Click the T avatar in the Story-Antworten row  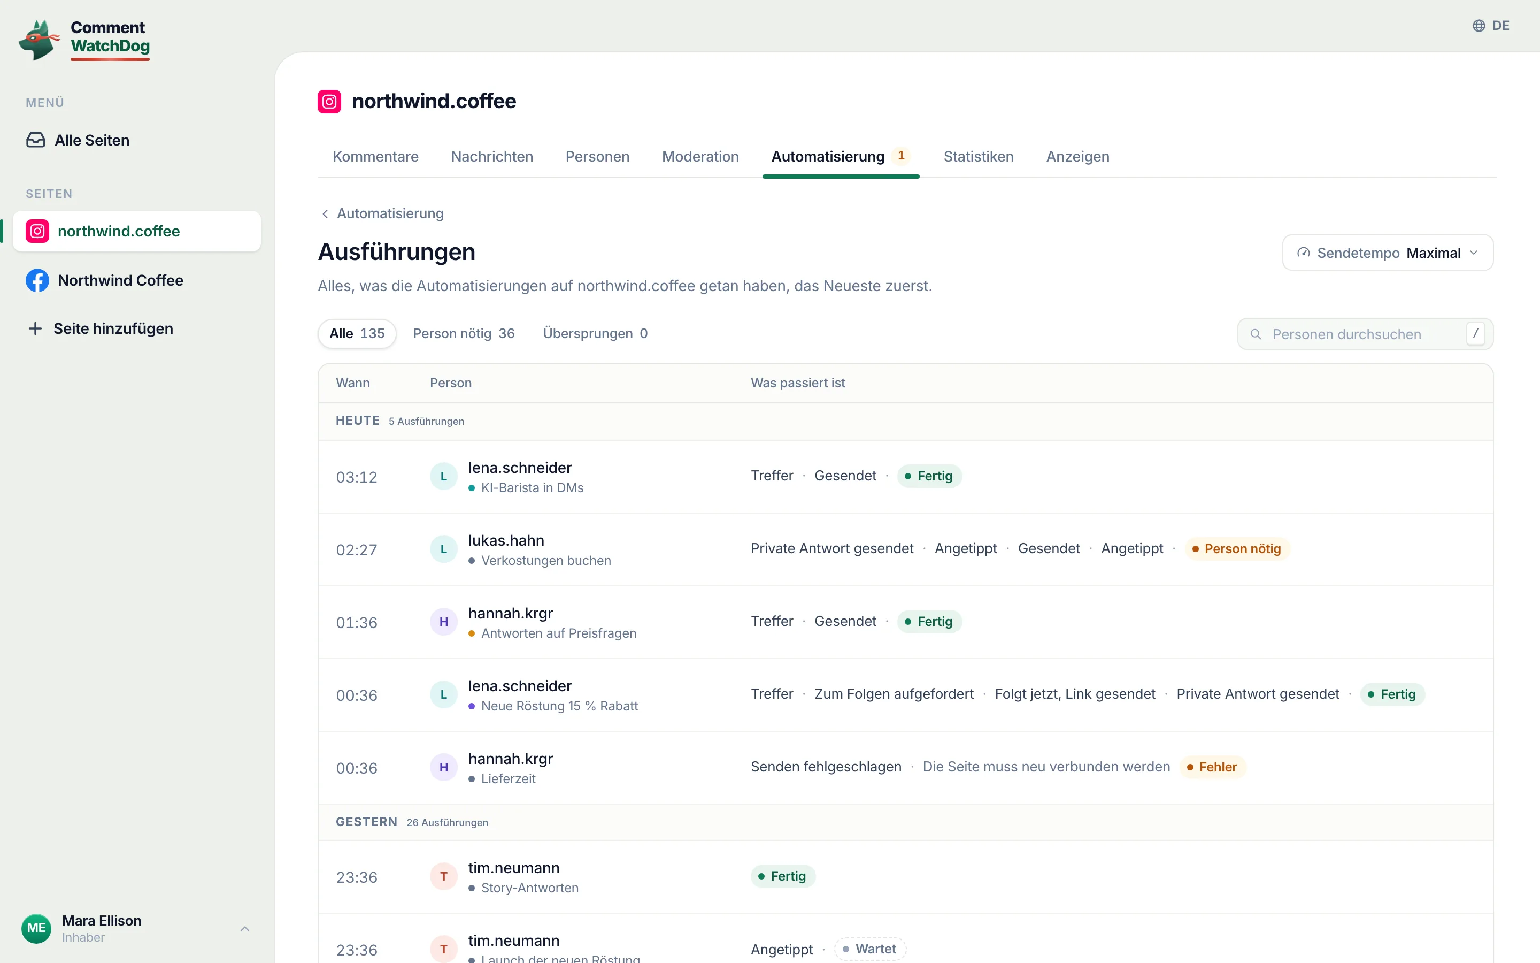(x=443, y=876)
